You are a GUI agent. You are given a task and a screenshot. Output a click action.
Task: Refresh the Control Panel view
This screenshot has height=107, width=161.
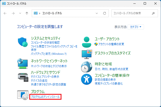[105, 13]
